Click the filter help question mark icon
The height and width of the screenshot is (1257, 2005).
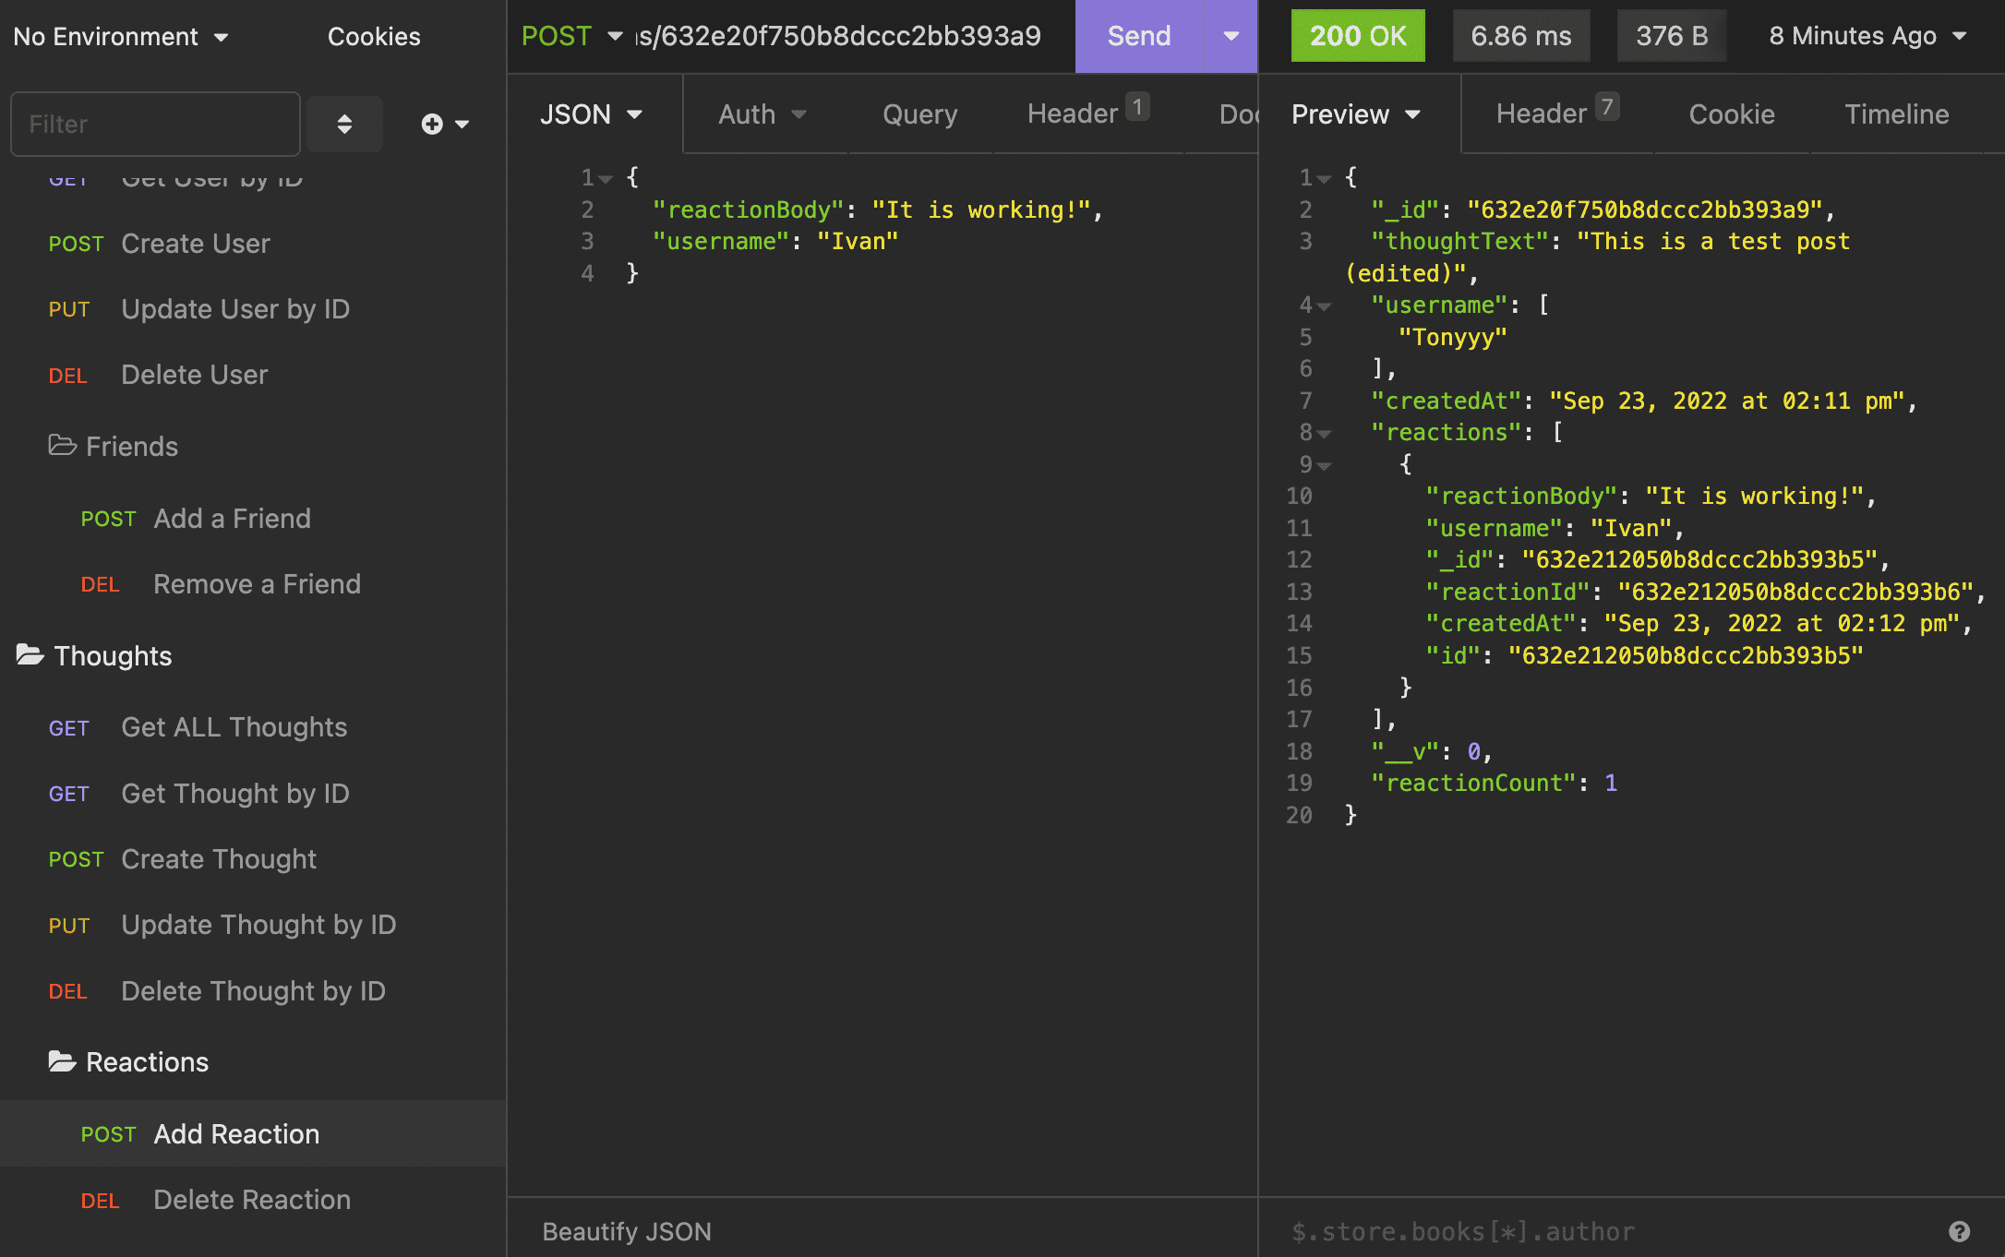coord(1959,1231)
